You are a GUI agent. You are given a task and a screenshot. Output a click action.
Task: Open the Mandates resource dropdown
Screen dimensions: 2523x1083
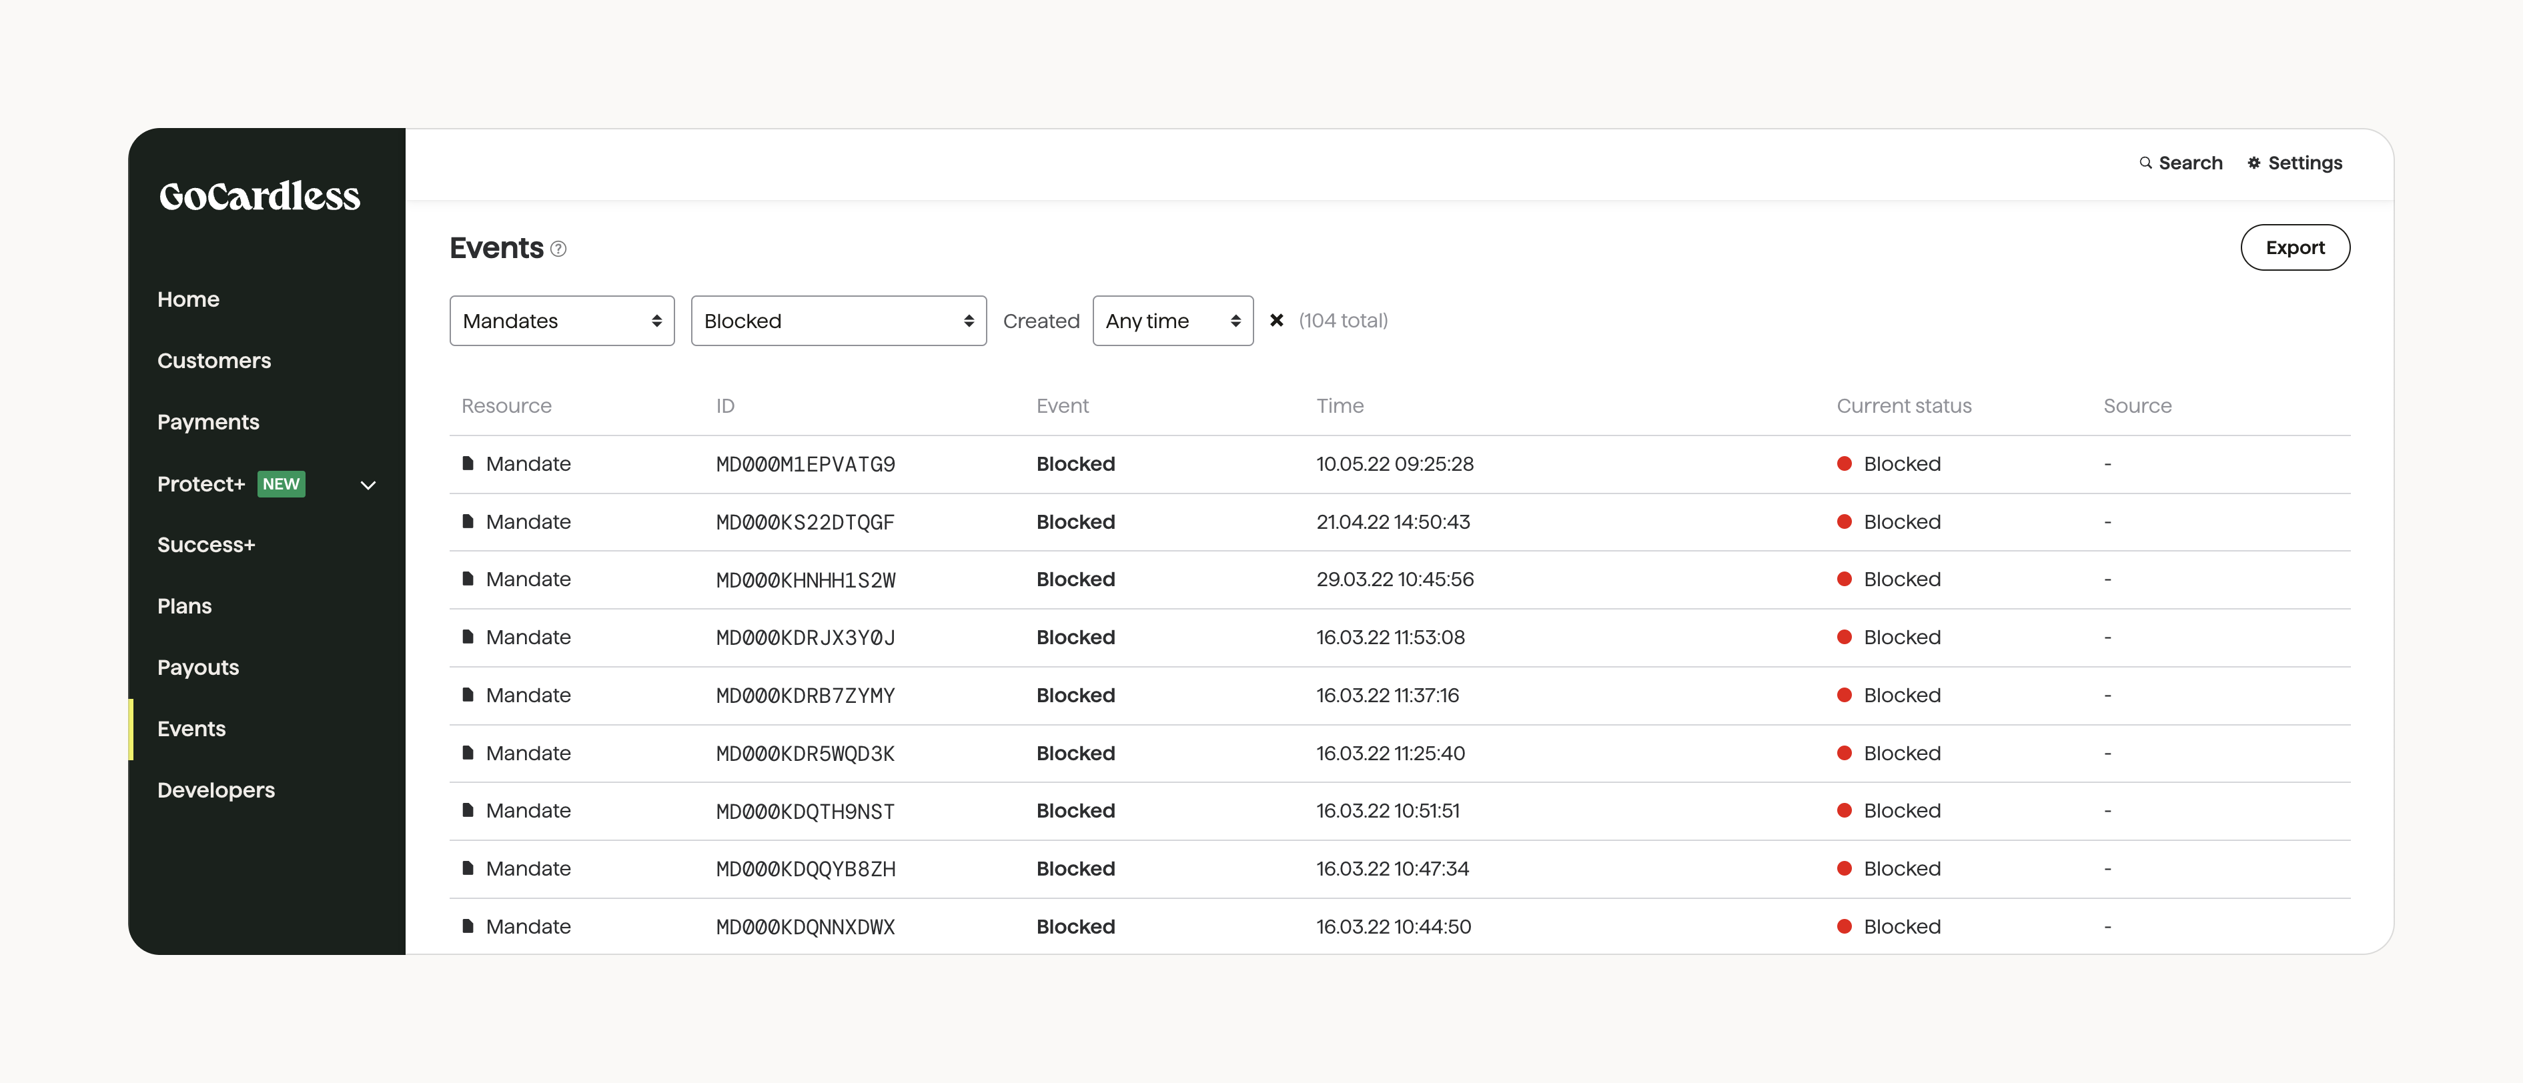point(561,320)
